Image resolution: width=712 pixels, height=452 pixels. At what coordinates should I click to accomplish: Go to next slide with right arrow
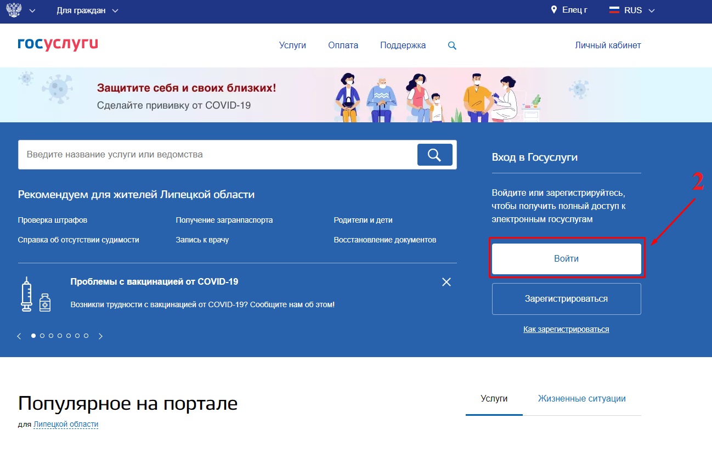[x=100, y=336]
